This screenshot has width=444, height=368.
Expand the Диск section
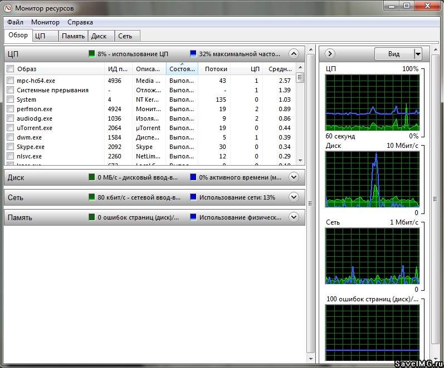tap(294, 177)
